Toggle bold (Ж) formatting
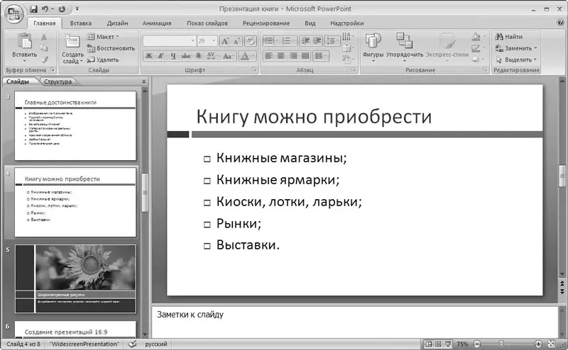 tap(149, 56)
